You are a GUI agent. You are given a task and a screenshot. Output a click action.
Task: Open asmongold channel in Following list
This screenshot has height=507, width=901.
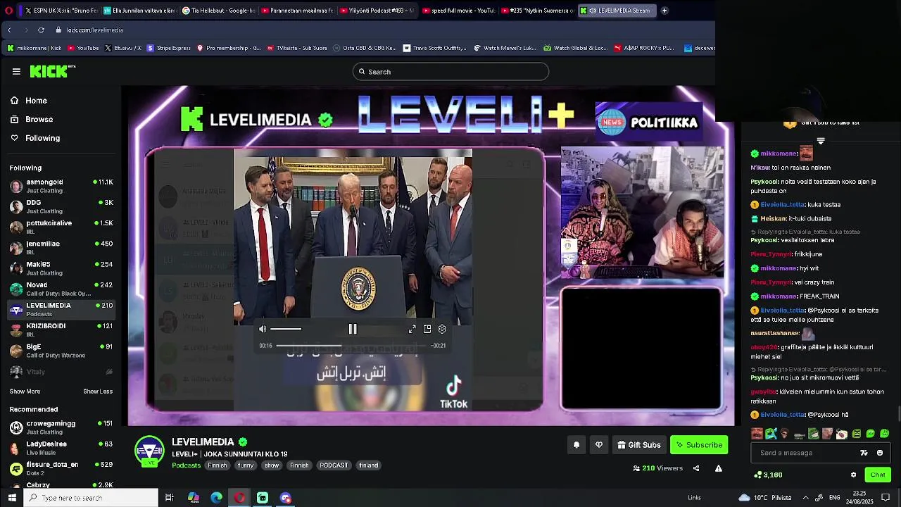coord(61,186)
